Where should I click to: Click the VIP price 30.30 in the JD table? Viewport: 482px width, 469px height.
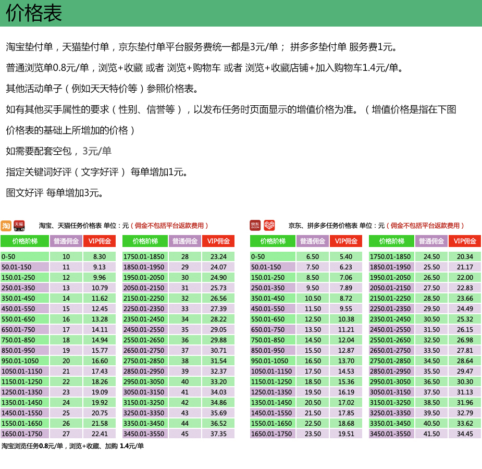click(465, 382)
